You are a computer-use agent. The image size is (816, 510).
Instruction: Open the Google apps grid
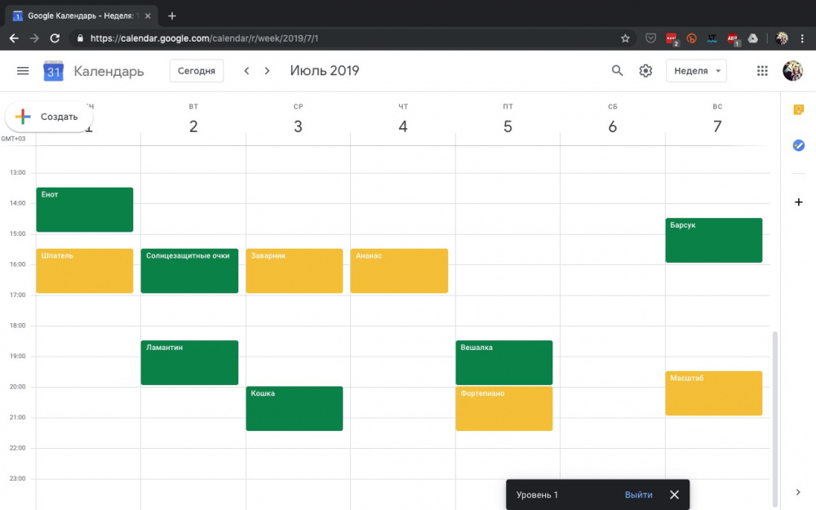pos(762,71)
